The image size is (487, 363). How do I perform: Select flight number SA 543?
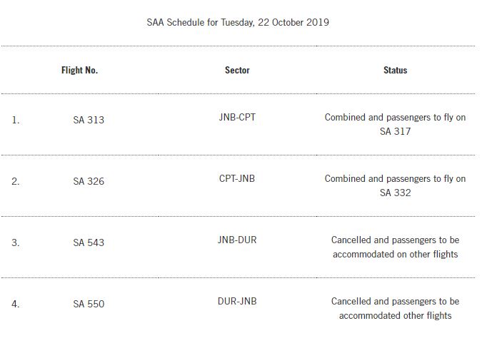(89, 242)
